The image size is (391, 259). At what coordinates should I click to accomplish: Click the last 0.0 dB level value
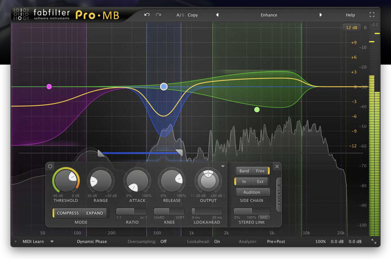pos(355,241)
